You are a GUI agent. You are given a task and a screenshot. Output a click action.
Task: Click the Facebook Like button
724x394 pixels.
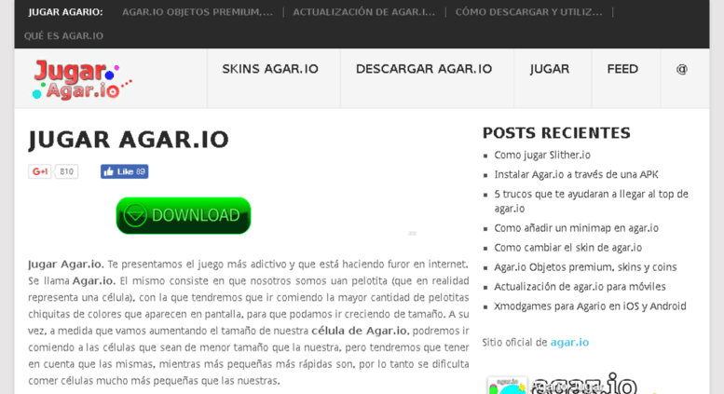pos(124,171)
